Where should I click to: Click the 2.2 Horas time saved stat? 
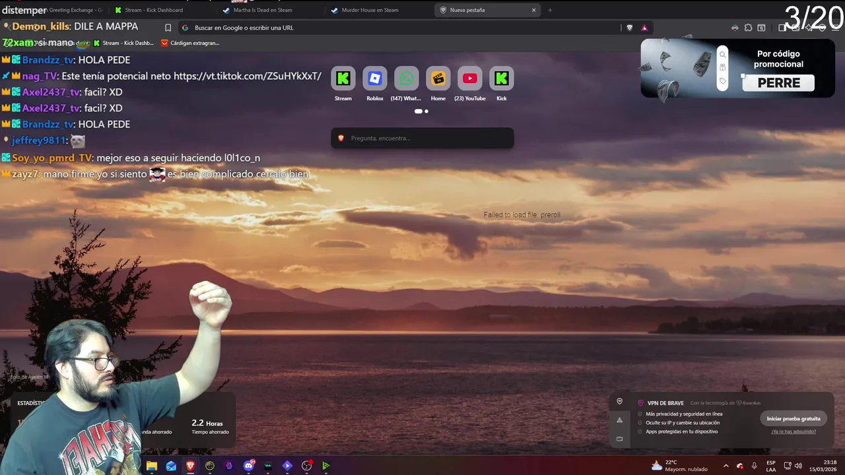click(210, 427)
